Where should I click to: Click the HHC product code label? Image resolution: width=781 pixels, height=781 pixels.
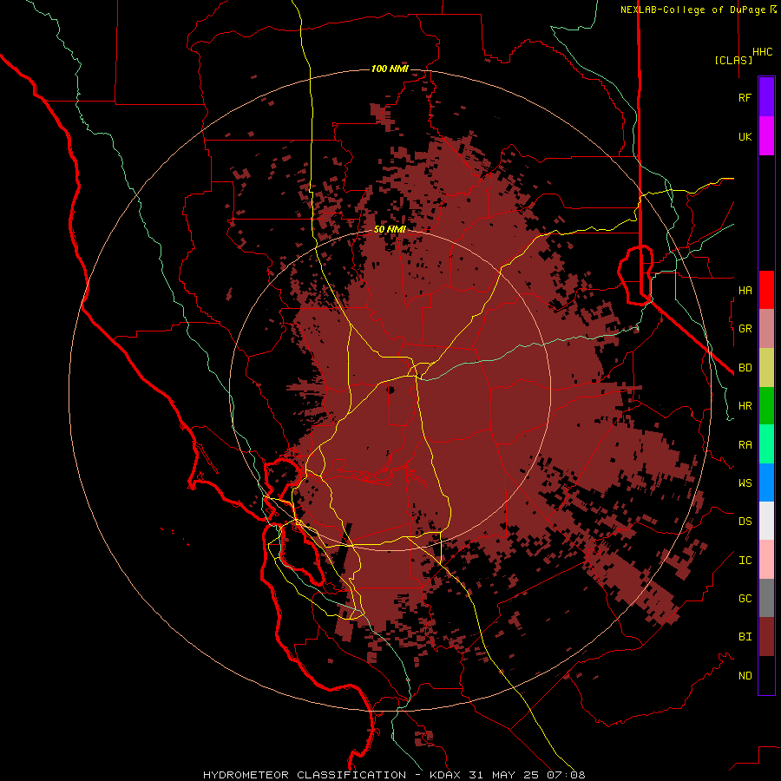click(x=762, y=52)
